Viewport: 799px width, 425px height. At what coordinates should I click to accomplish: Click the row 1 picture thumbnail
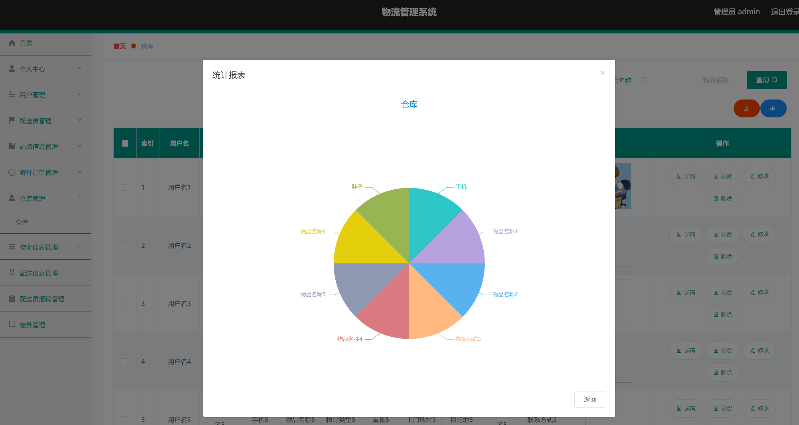[x=623, y=186]
